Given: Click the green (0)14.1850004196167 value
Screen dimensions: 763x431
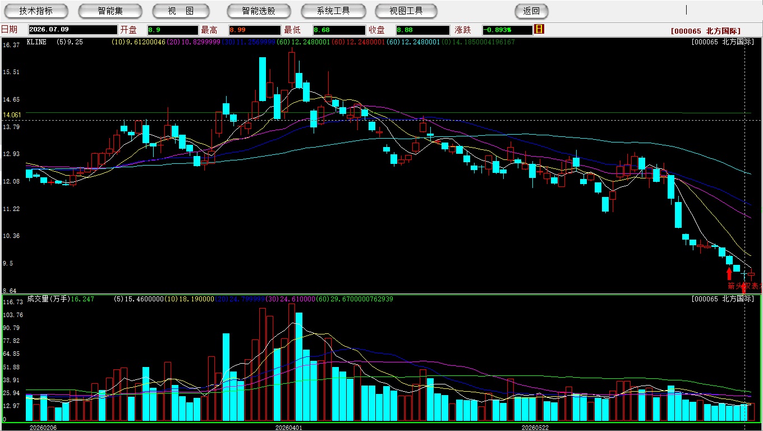Looking at the screenshot, I should (479, 42).
